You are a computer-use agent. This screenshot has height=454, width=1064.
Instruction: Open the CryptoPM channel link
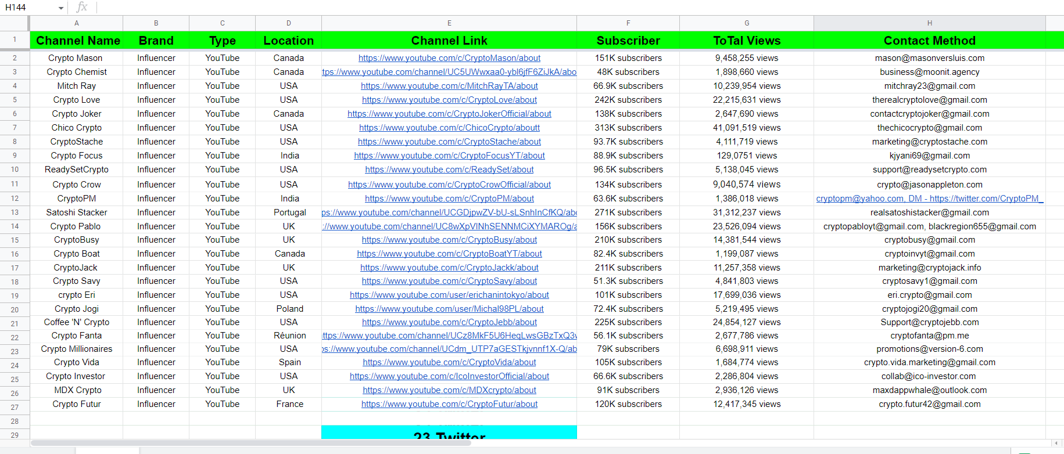coord(449,199)
